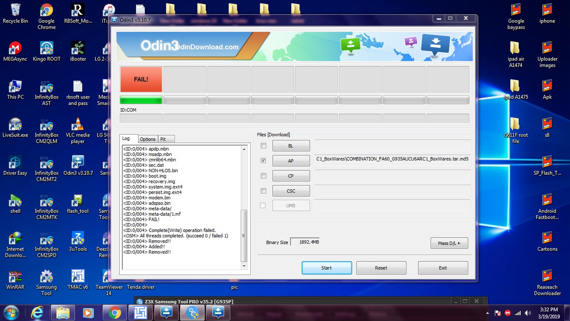Open Internet Explorer from the taskbar
The width and height of the screenshot is (570, 321).
pyautogui.click(x=37, y=313)
